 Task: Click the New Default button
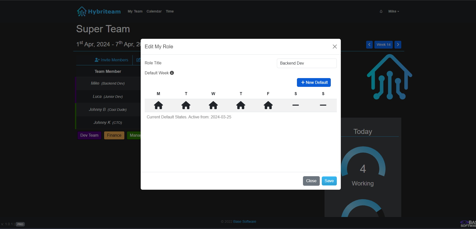(x=314, y=83)
